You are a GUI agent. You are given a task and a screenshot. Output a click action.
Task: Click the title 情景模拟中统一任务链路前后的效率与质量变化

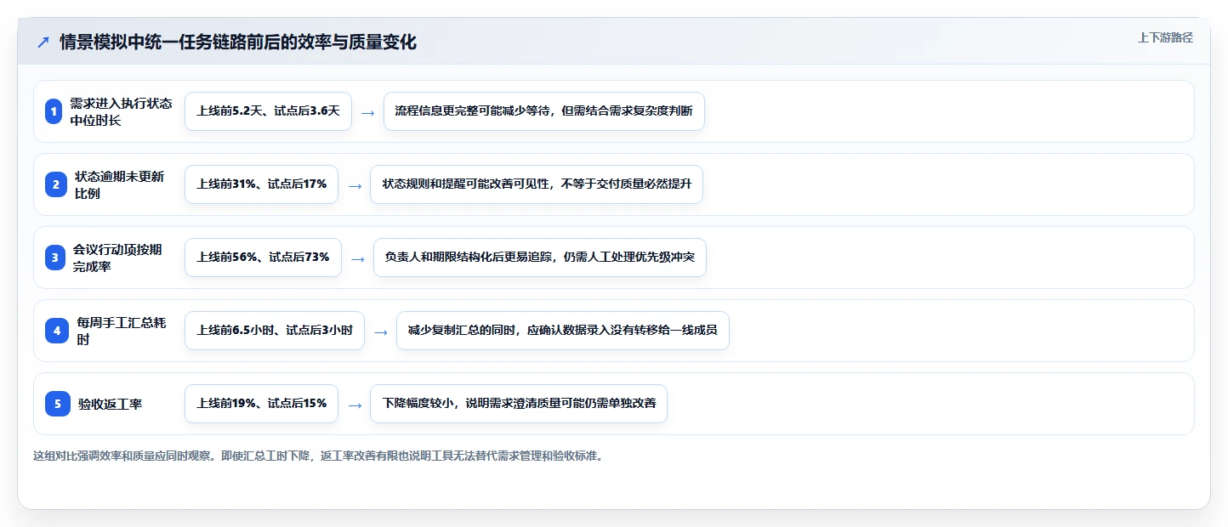[x=238, y=42]
